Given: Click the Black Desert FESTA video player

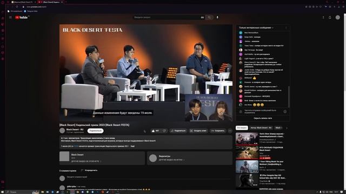Looking at the screenshot, I should [x=145, y=73].
